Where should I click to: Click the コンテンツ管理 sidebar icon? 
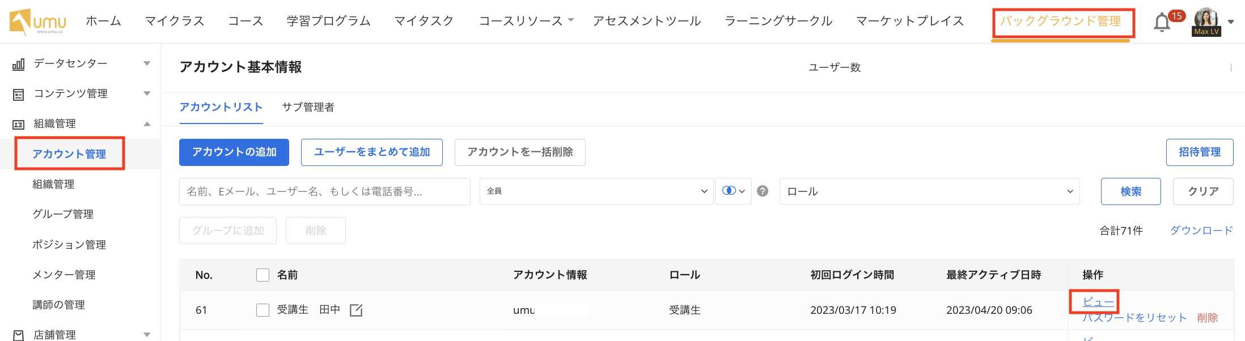pyautogui.click(x=19, y=94)
